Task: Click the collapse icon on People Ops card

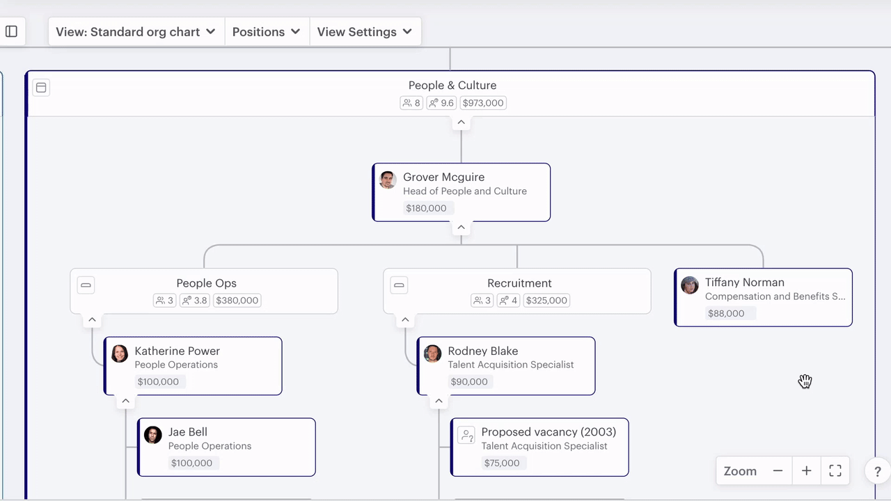Action: pos(86,285)
